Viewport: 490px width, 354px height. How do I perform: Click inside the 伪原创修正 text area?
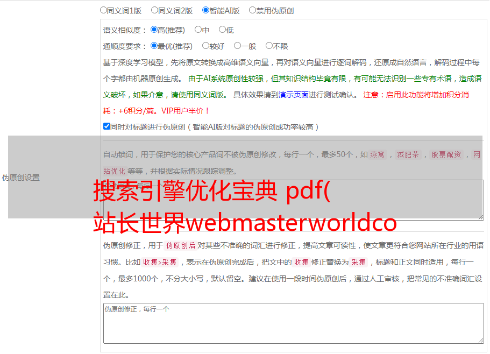294,323
